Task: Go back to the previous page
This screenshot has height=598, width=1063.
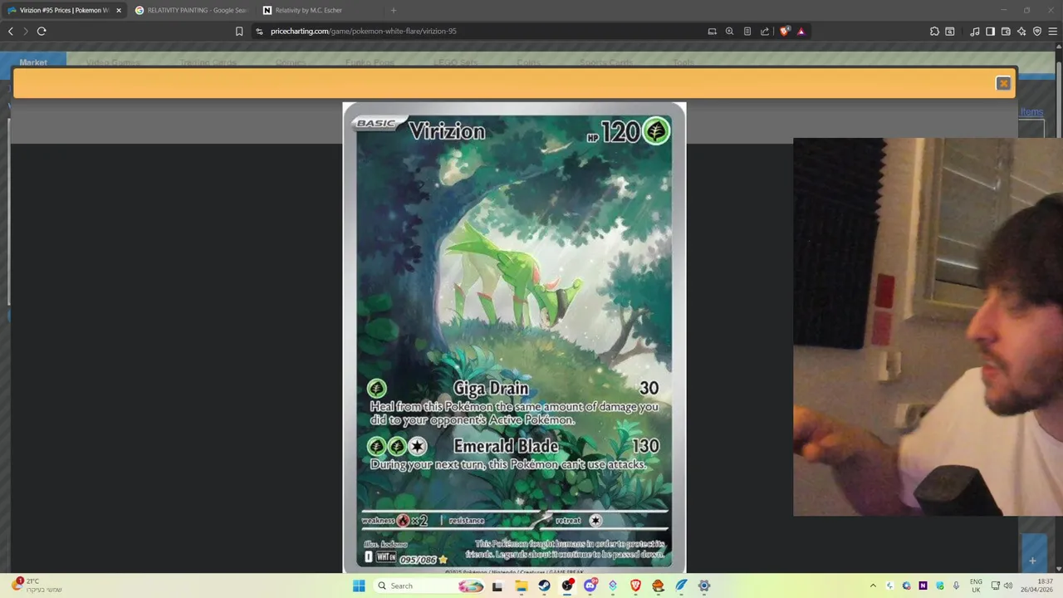Action: [11, 31]
